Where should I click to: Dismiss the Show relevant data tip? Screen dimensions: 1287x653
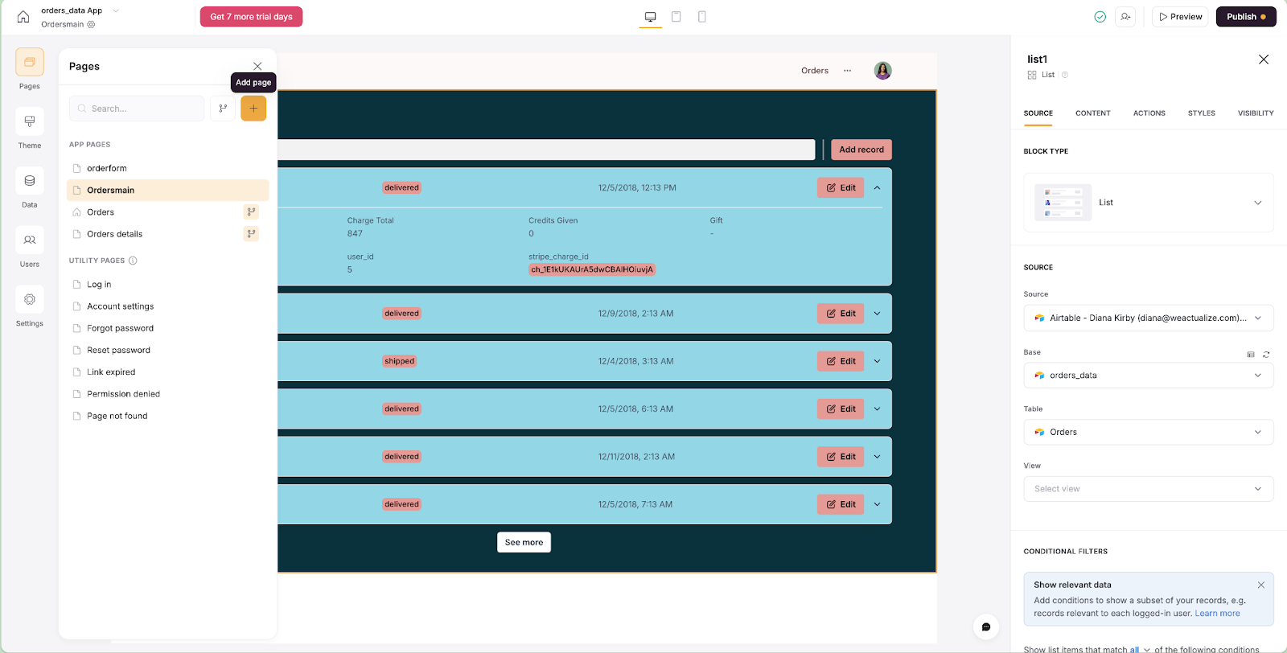click(1261, 585)
